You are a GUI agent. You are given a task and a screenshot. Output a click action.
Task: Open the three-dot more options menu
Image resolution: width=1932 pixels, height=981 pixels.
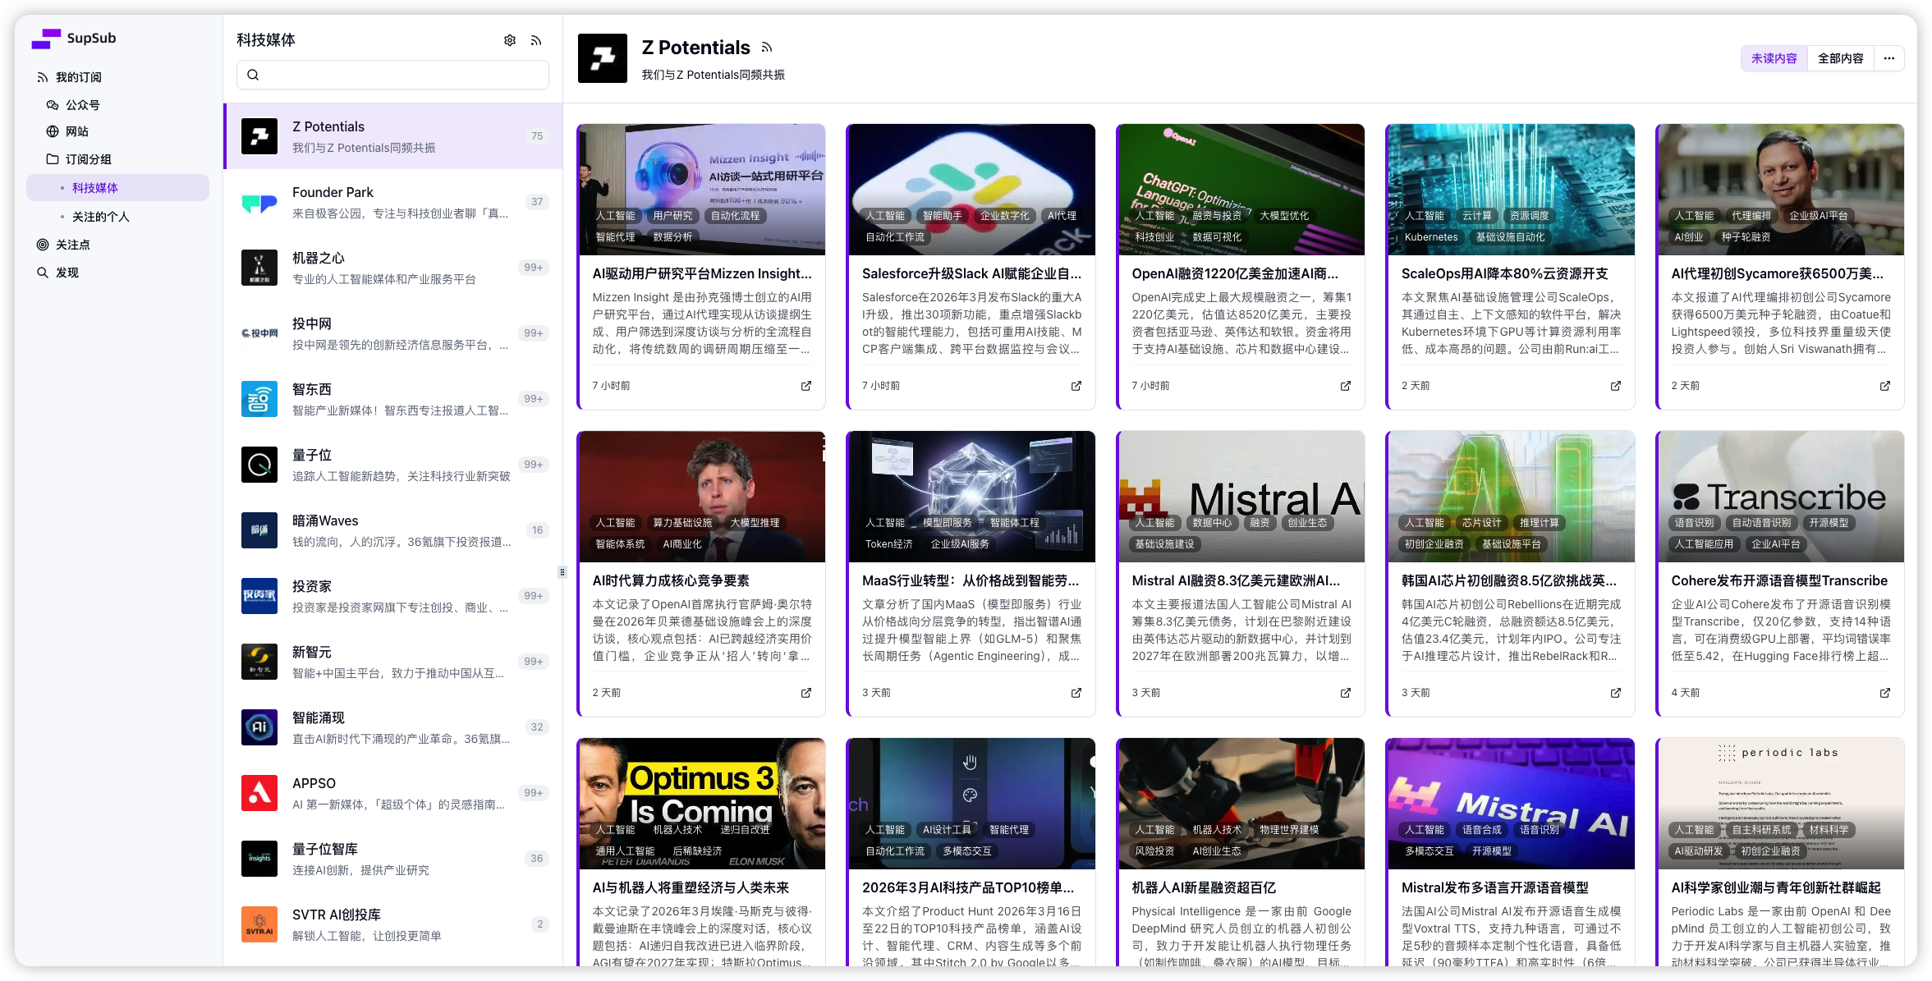[x=1889, y=58]
